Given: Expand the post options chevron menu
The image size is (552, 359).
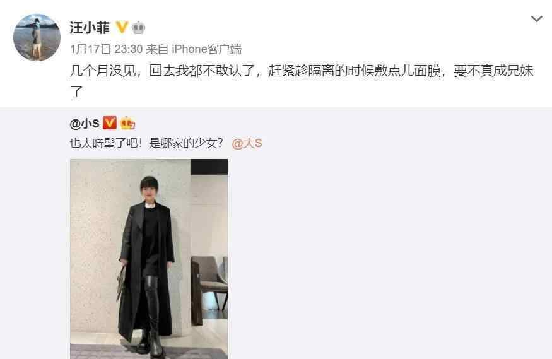Looking at the screenshot, I should pyautogui.click(x=536, y=19).
